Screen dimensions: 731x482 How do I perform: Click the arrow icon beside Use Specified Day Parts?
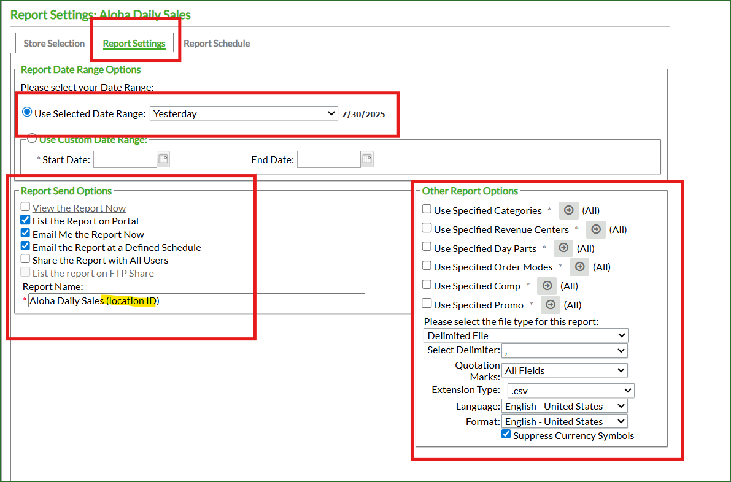563,248
